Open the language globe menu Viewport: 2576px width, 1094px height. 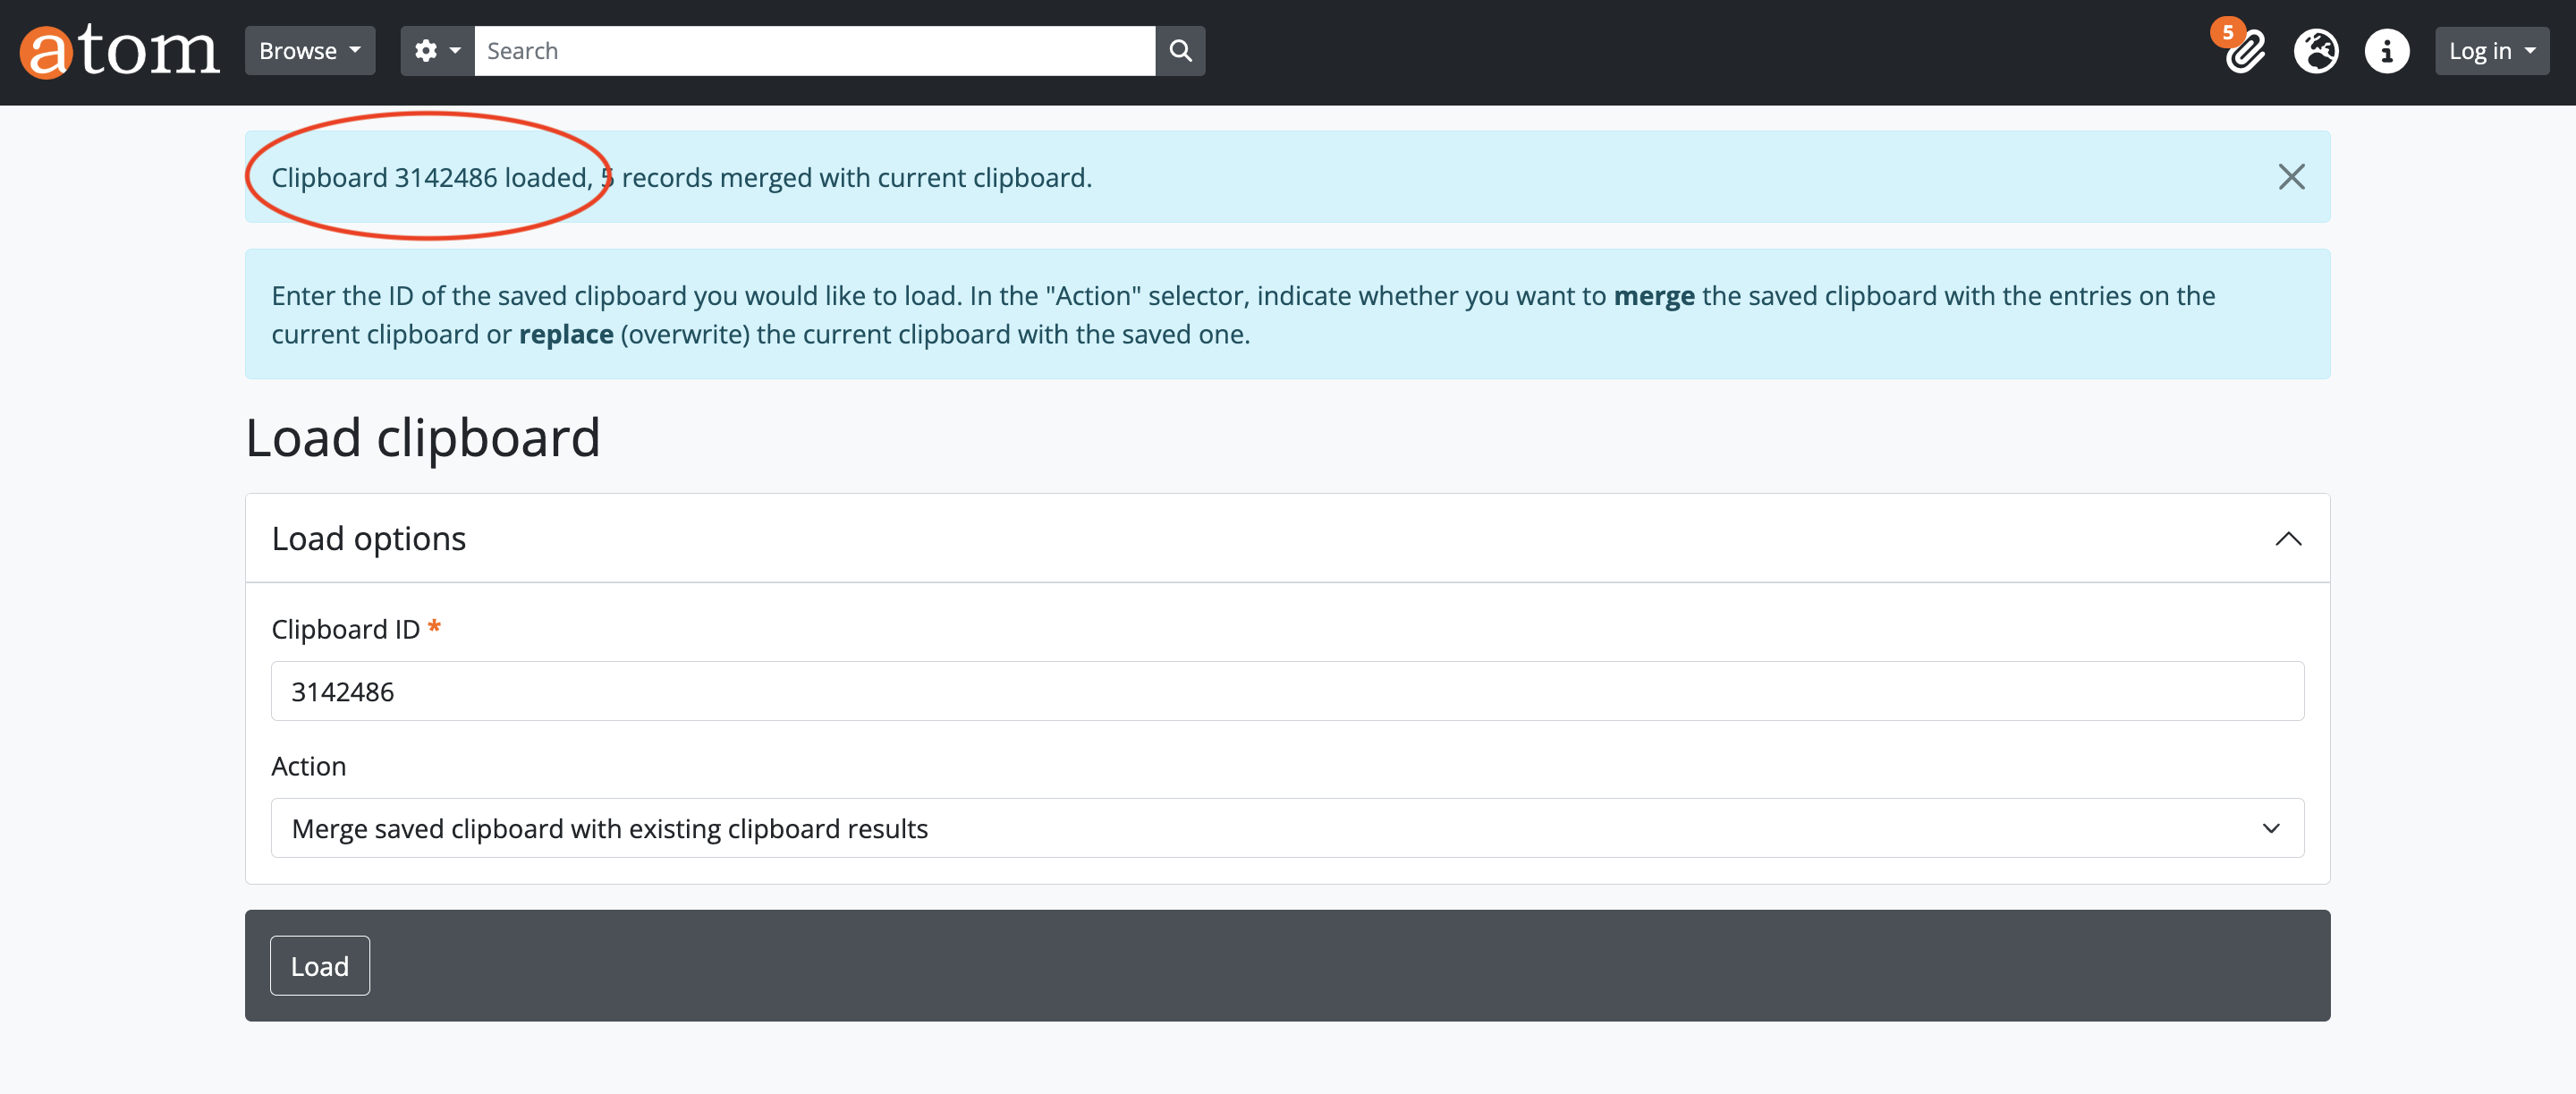click(2316, 51)
